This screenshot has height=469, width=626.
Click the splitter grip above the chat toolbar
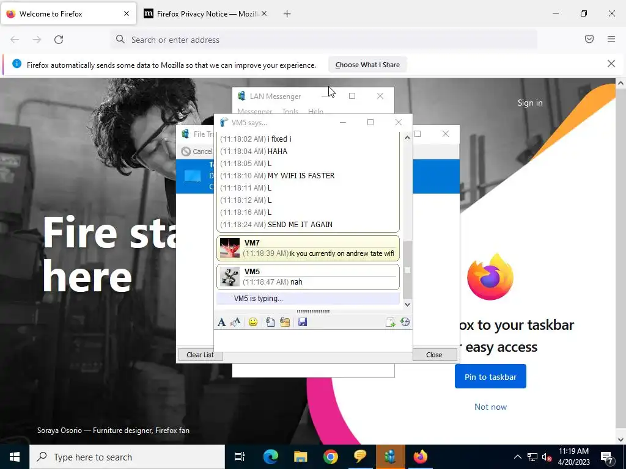point(313,311)
